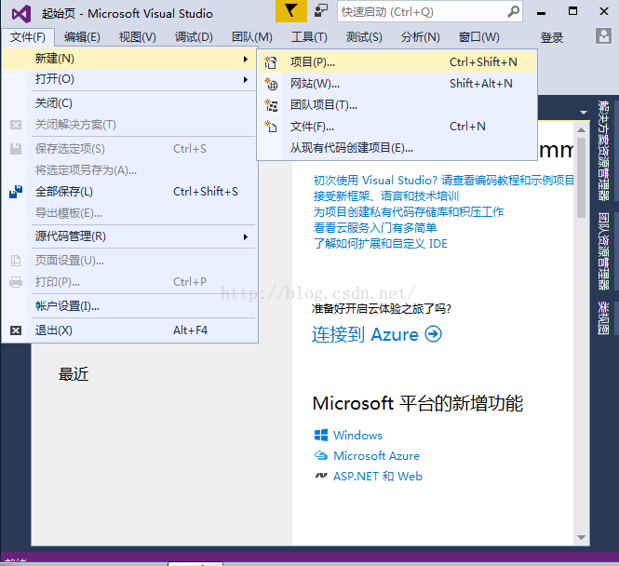Screen dimensions: 619x566
Task: Open link 了解如何扩展和自定义 IDE
Action: 381,244
